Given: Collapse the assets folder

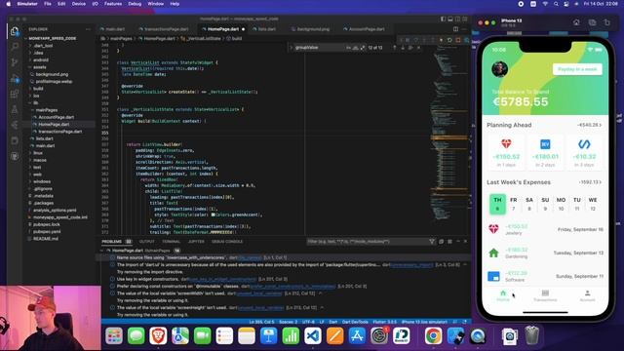Looking at the screenshot, I should tap(39, 67).
